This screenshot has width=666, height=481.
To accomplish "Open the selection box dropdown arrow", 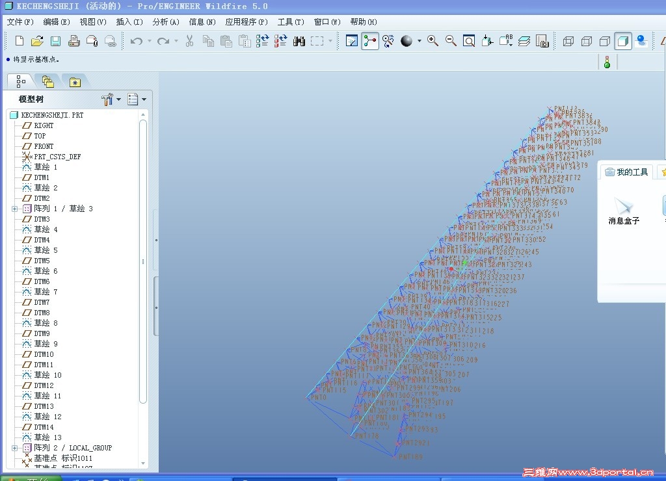I will click(x=330, y=41).
